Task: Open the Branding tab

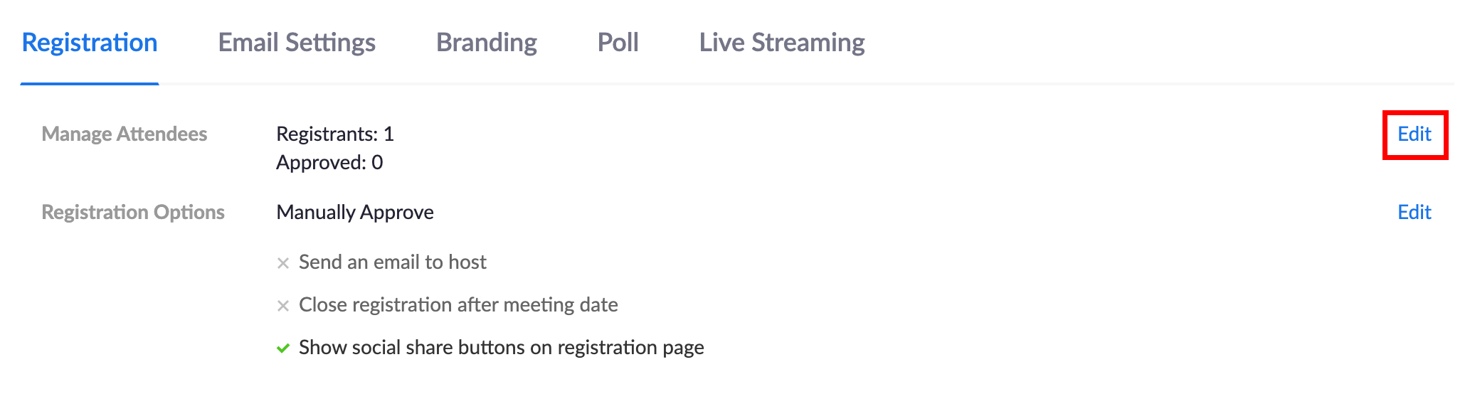Action: point(486,43)
